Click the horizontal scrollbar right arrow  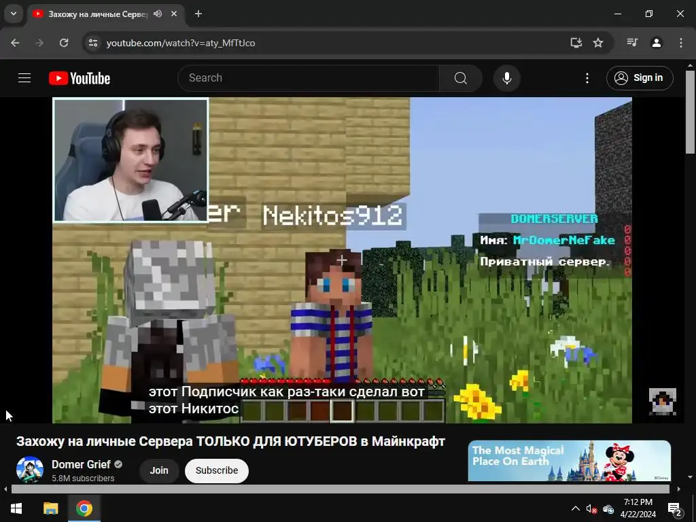point(679,489)
